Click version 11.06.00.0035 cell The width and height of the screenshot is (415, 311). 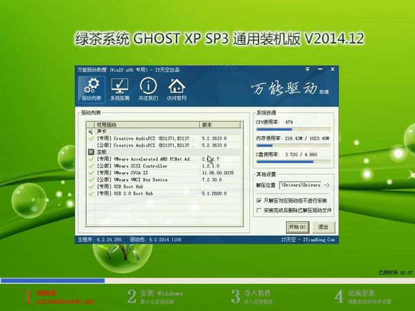click(x=218, y=173)
